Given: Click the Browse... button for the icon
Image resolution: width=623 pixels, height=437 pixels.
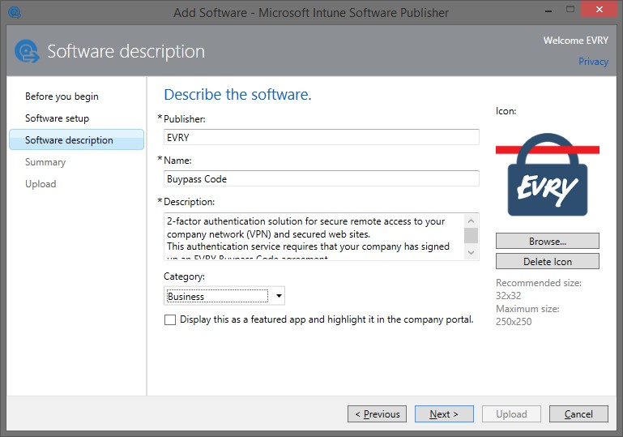Looking at the screenshot, I should 547,241.
